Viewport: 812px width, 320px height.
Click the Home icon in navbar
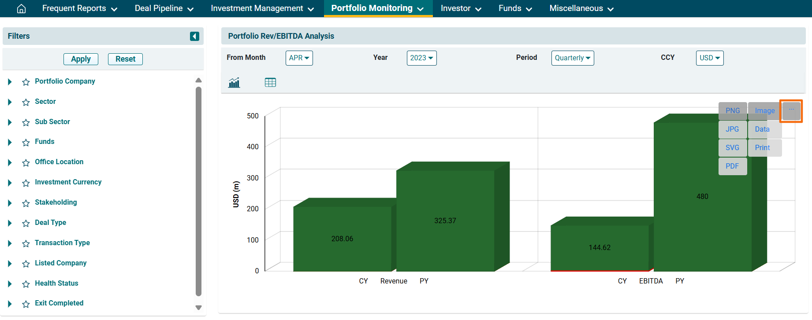(x=21, y=9)
